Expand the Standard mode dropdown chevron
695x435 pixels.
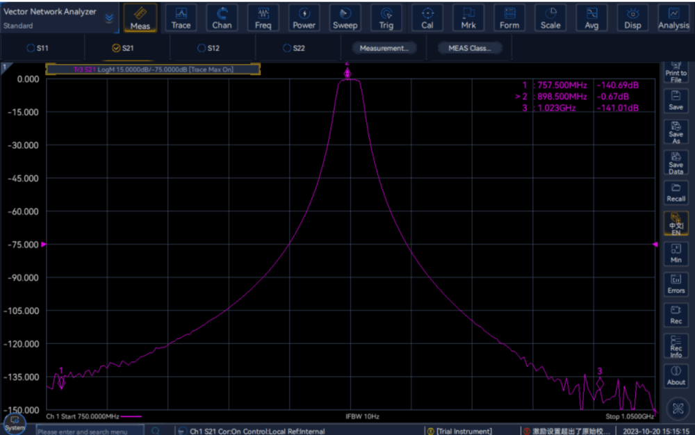[x=109, y=18]
